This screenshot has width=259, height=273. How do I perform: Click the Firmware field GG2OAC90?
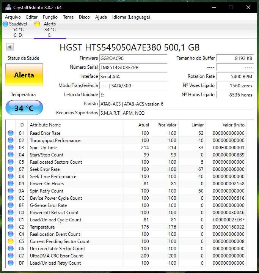(133, 58)
